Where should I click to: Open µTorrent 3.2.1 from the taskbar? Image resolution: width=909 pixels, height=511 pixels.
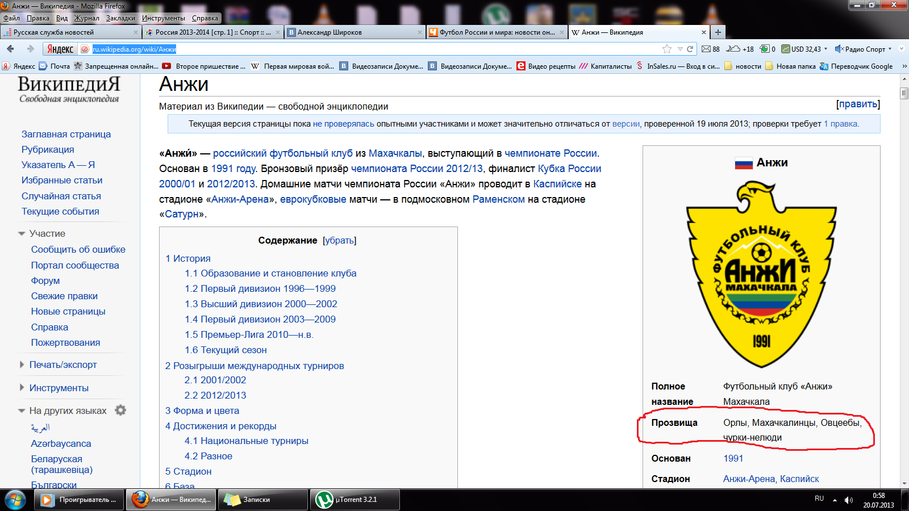(355, 500)
